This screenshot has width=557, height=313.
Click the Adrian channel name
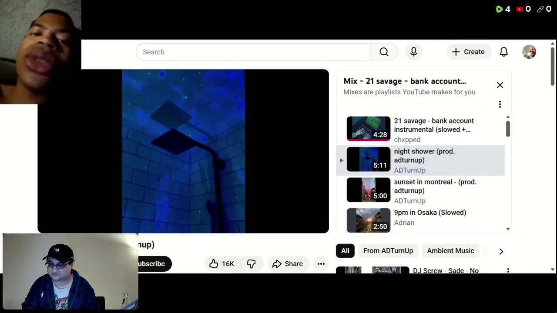(404, 223)
